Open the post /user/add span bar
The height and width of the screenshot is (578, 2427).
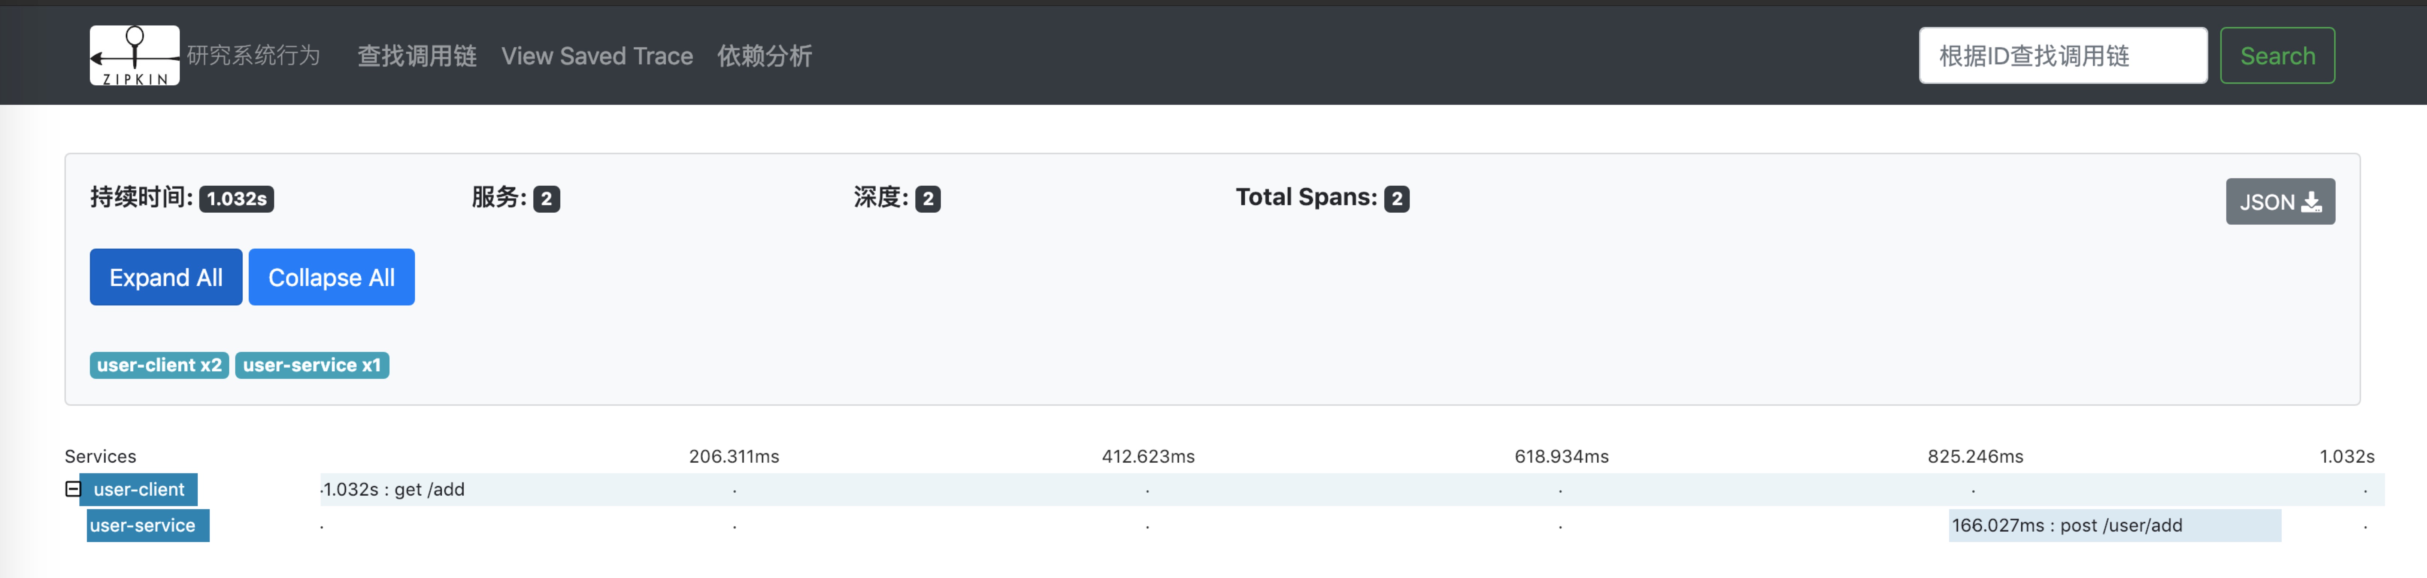click(2114, 525)
